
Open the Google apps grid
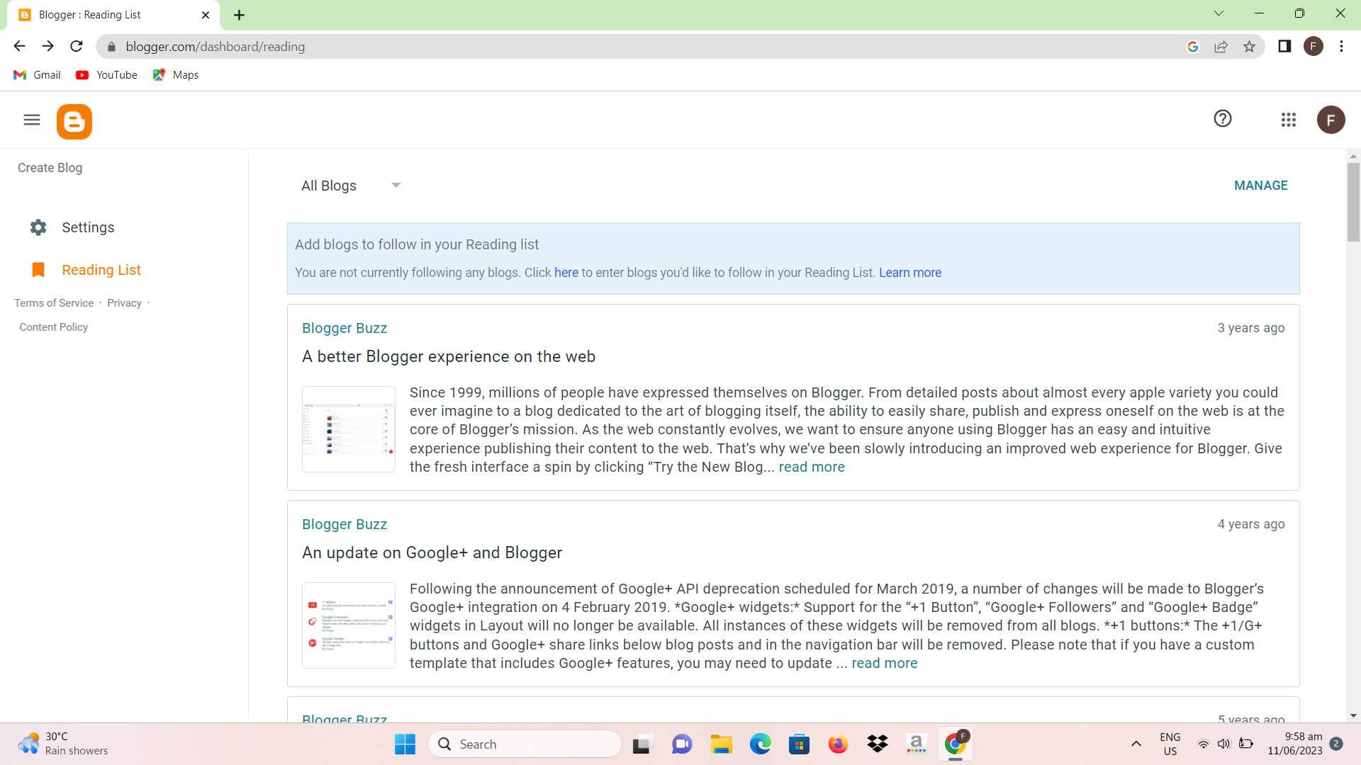tap(1289, 120)
